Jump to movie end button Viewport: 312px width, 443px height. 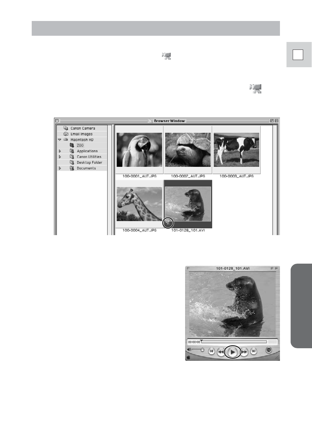tap(253, 352)
